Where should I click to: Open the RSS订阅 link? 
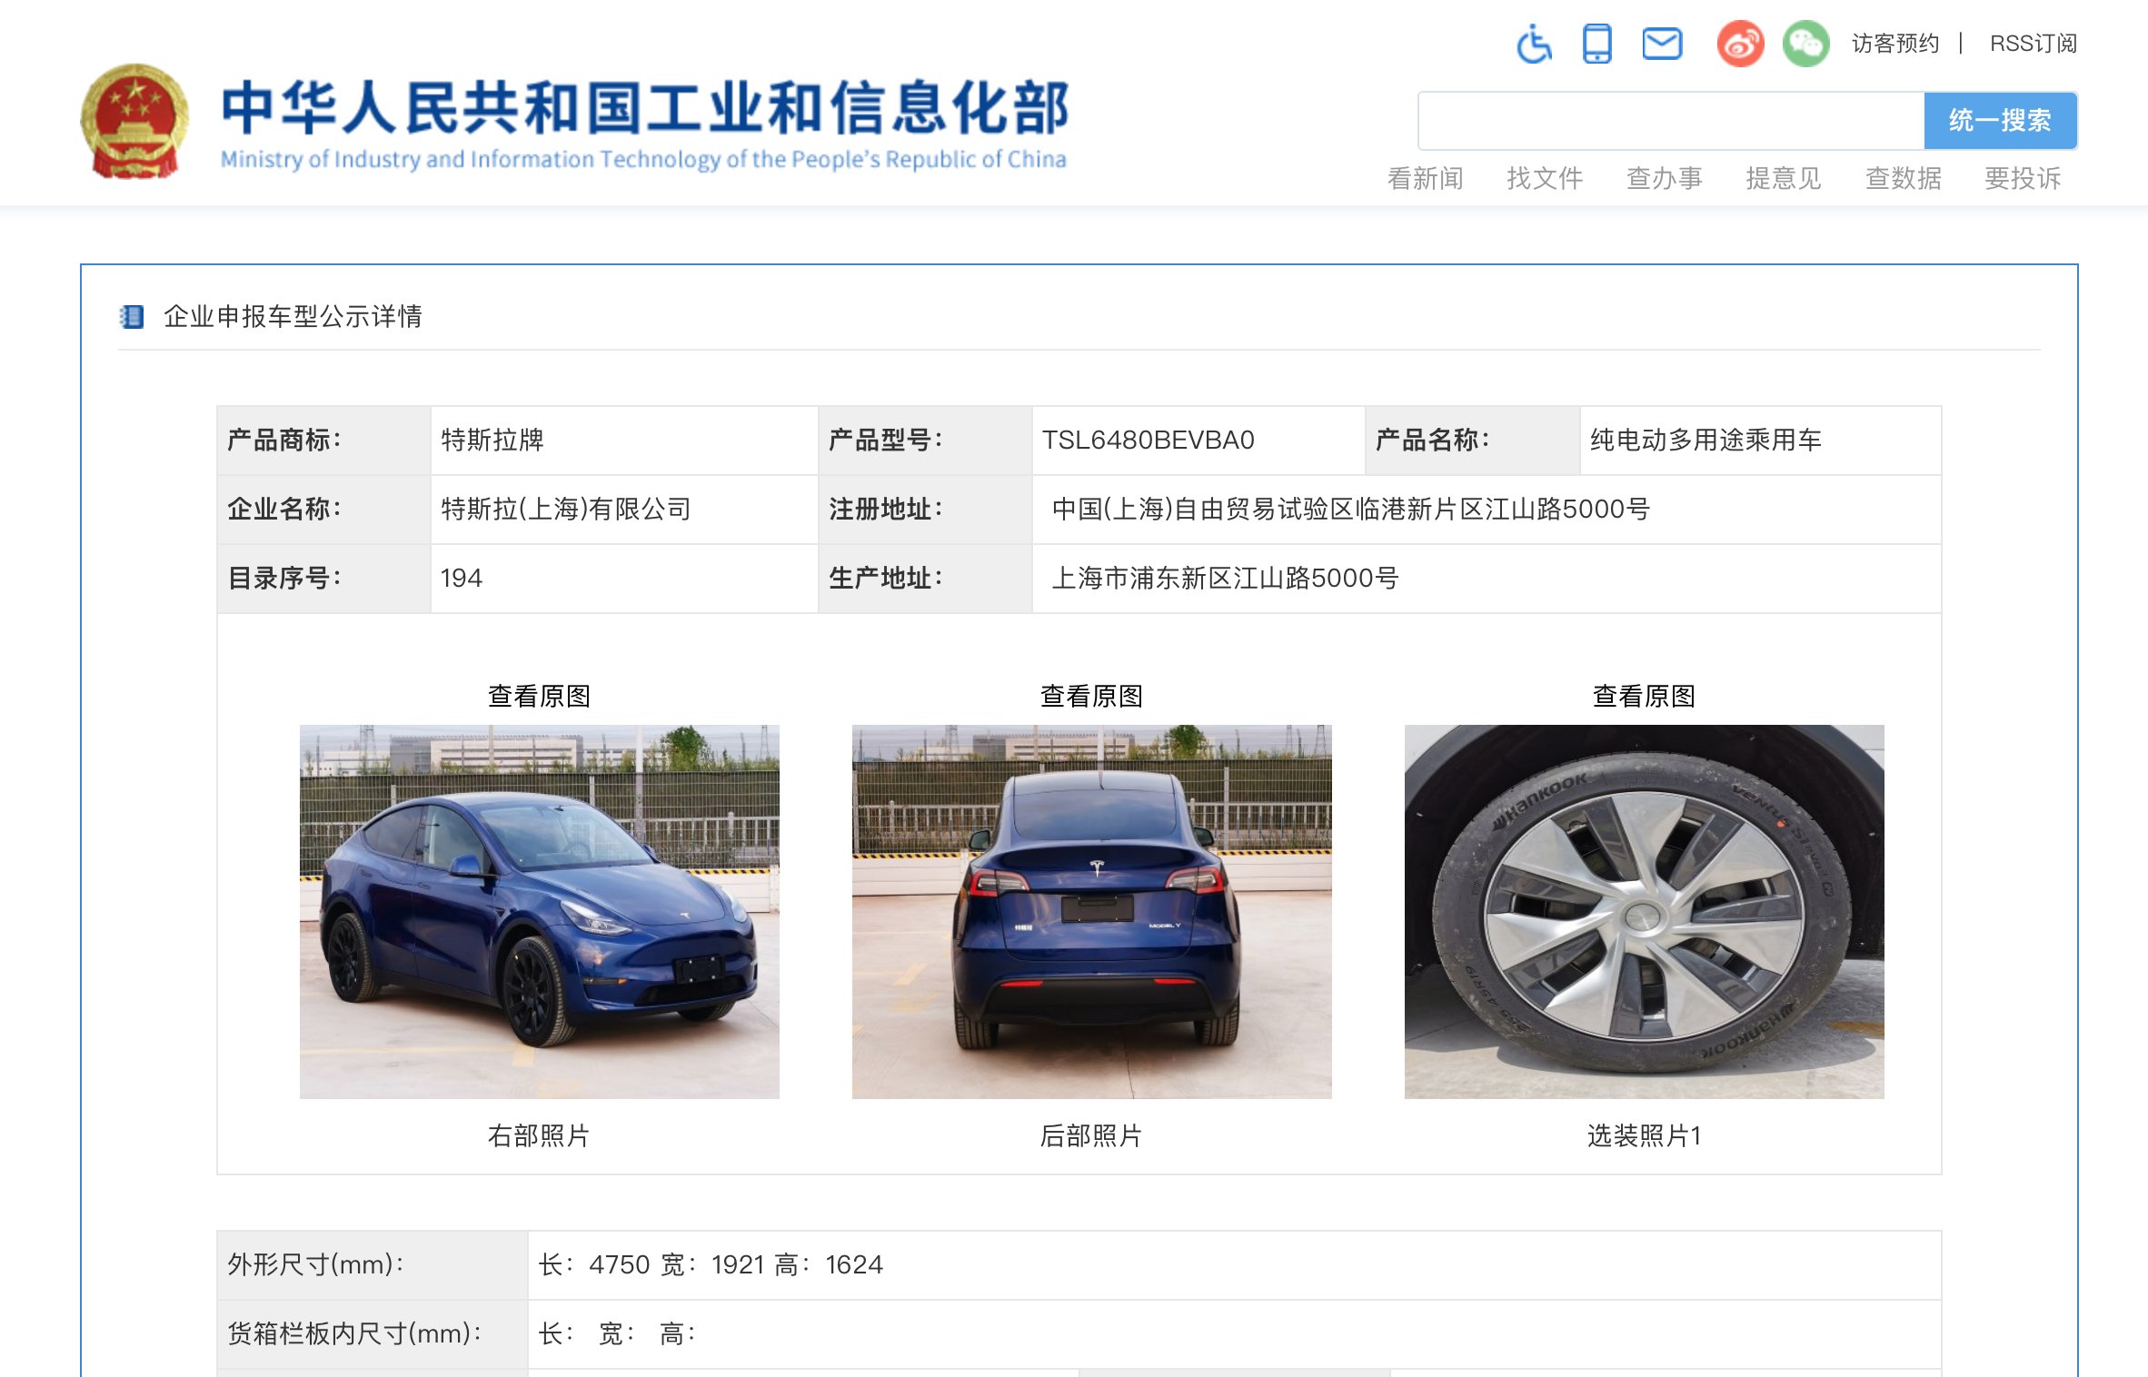(x=2033, y=44)
